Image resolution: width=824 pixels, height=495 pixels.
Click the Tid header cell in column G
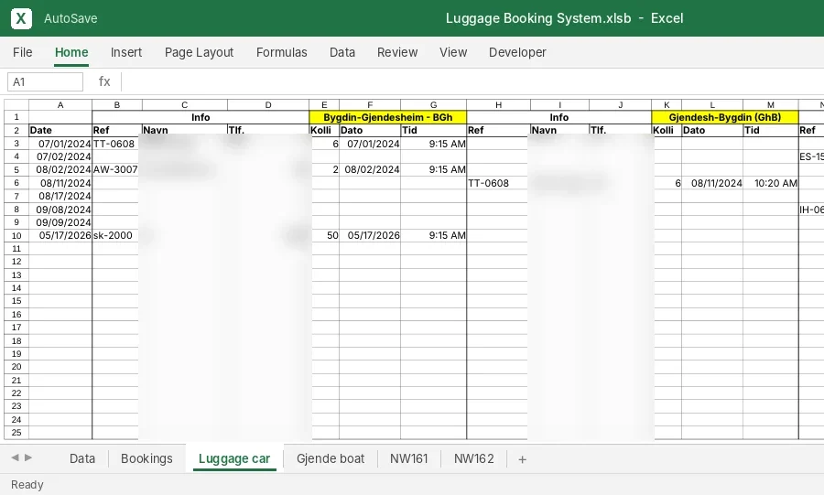(x=433, y=130)
